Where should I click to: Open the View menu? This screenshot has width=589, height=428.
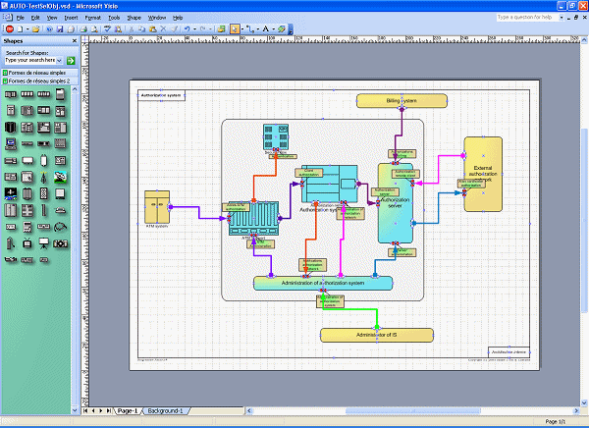click(52, 18)
